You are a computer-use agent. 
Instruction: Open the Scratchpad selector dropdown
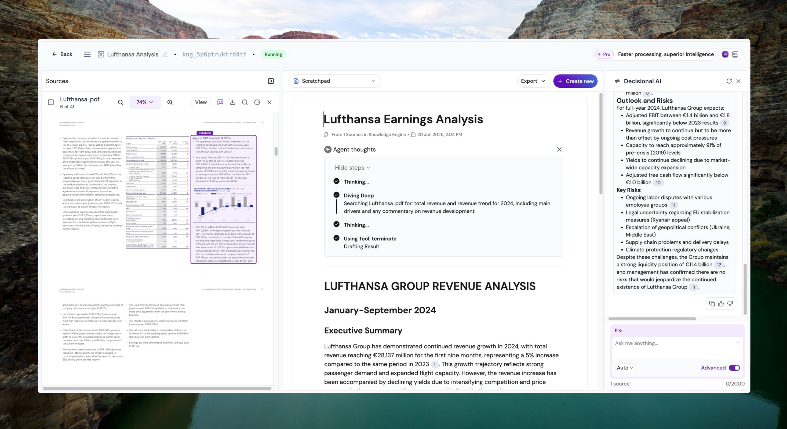pos(334,81)
